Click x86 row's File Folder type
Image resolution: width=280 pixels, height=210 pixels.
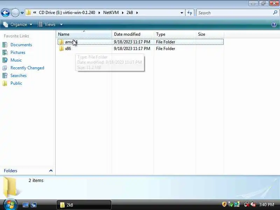point(166,49)
